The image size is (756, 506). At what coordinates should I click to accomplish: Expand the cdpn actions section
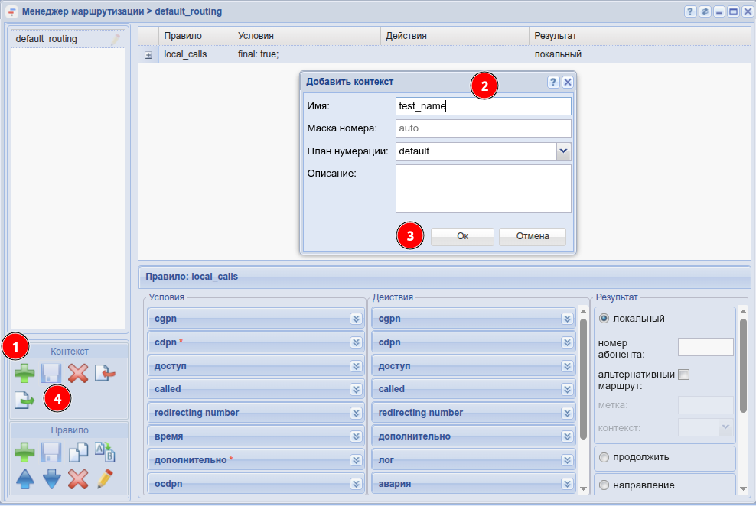point(567,342)
